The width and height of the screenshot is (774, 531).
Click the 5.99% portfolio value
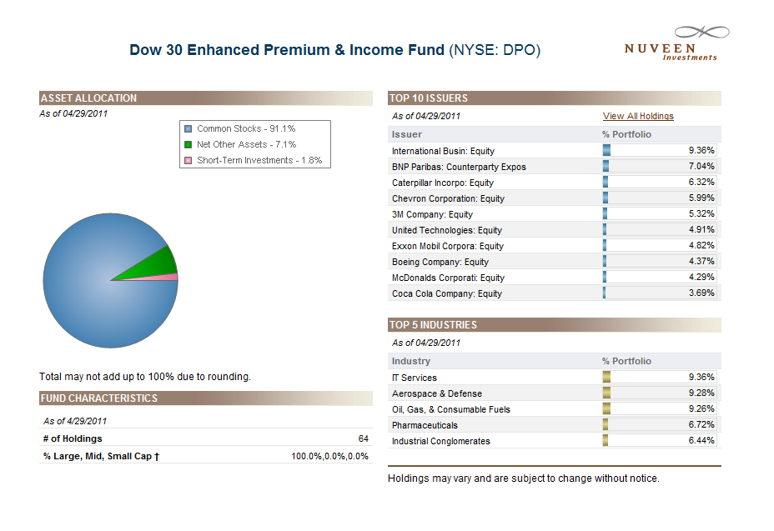[x=701, y=198]
